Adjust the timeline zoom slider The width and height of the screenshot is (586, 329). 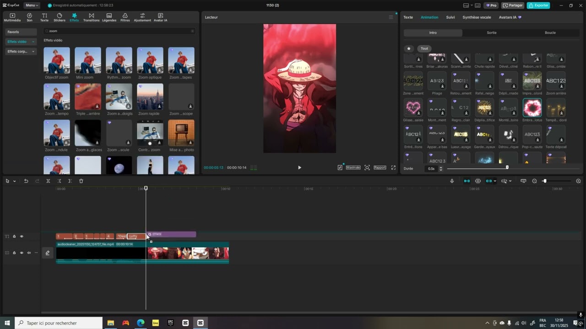tap(544, 181)
